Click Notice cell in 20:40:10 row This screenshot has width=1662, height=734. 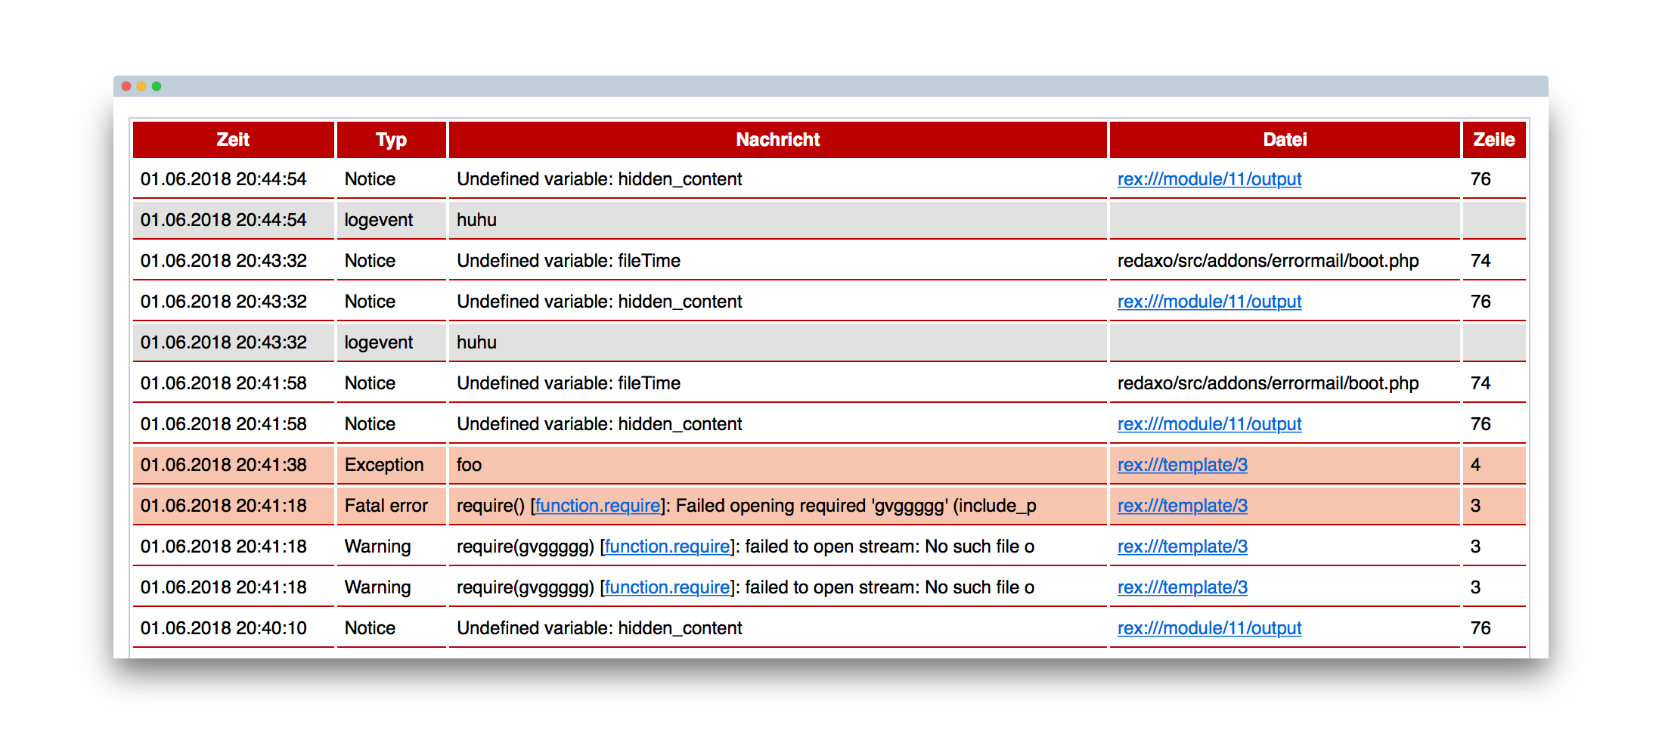pos(391,628)
